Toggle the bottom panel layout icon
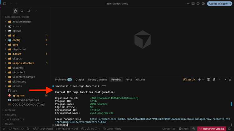The height and width of the screenshot is (131, 234). pos(193,3)
